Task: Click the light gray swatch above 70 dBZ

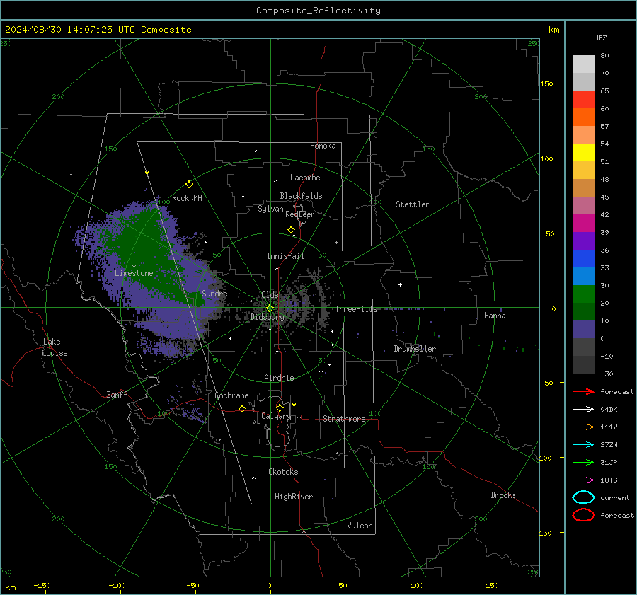Action: click(583, 64)
